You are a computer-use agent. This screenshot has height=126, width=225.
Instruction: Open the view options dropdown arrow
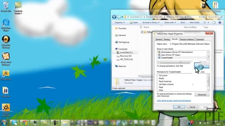[x=208, y=22]
